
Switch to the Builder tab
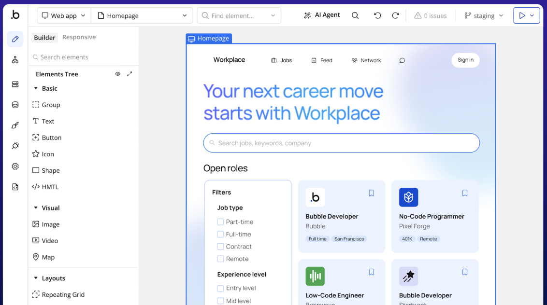(44, 37)
